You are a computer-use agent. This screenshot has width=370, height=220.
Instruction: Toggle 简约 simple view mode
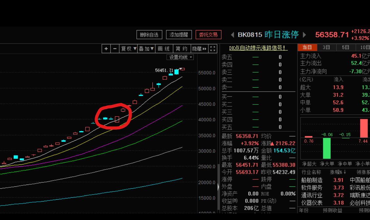pos(181,49)
